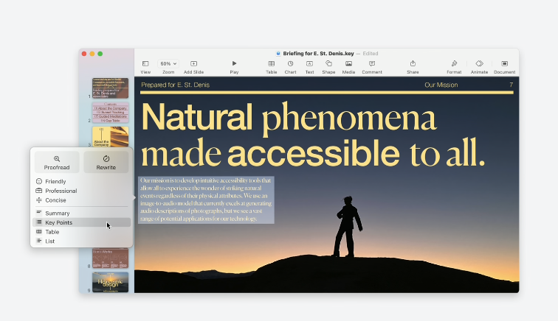Viewport: 558px width, 321px height.
Task: Insert a Chart from the toolbar
Action: (x=290, y=64)
